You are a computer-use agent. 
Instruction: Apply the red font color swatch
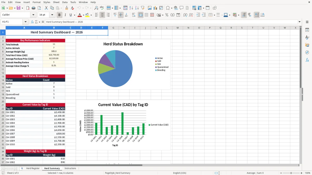[x=80, y=15]
